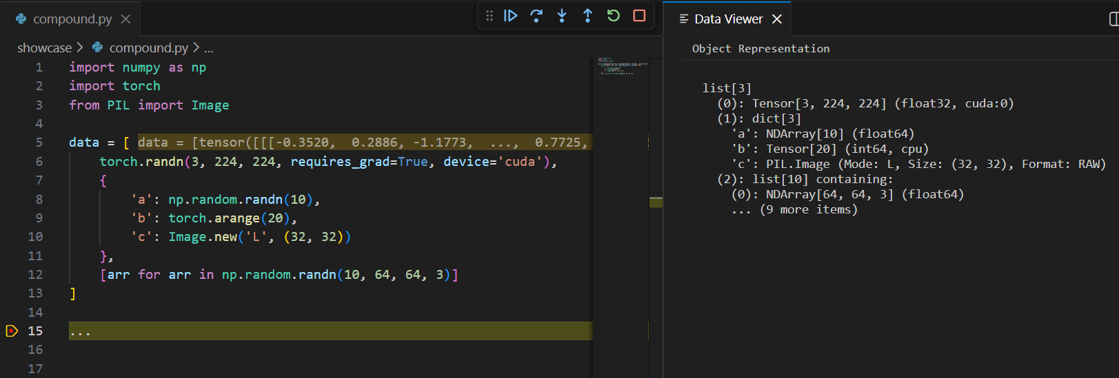The height and width of the screenshot is (378, 1119).
Task: Open the showcase breadcrumb folder
Action: coord(44,48)
